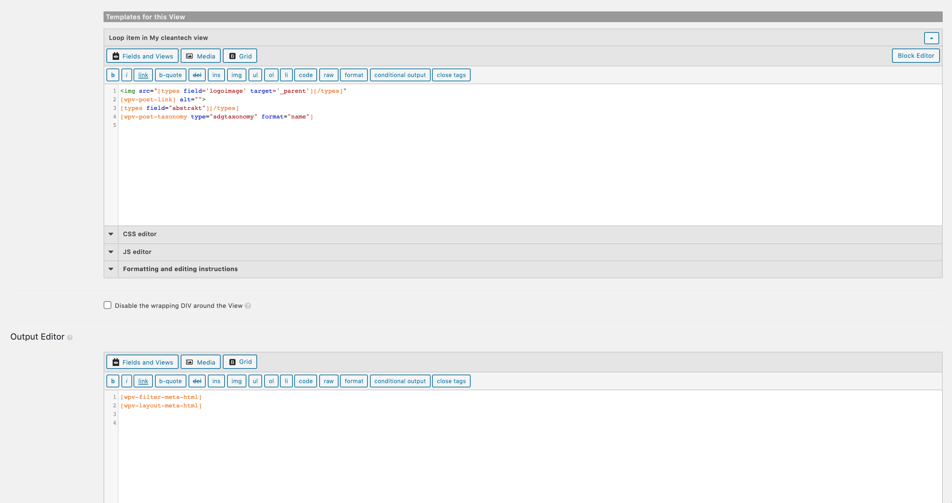
Task: Click format button in template toolbar
Action: pyautogui.click(x=354, y=75)
